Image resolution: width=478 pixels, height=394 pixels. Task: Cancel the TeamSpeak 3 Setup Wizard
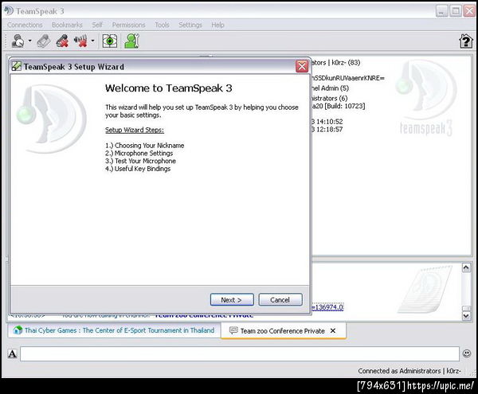[x=280, y=299]
